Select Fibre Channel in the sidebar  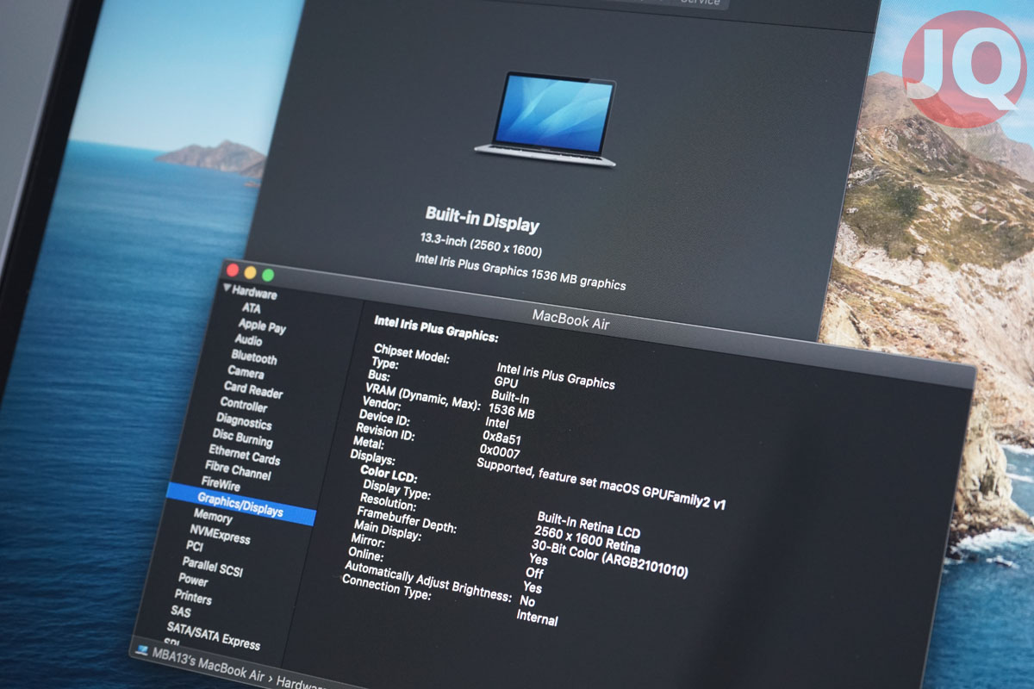pyautogui.click(x=238, y=472)
